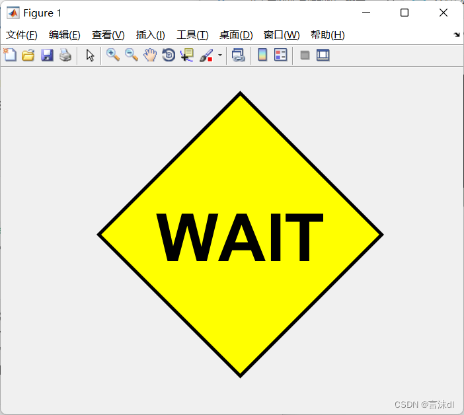
Task: Click the MATLAB logo in title bar
Action: click(x=13, y=13)
